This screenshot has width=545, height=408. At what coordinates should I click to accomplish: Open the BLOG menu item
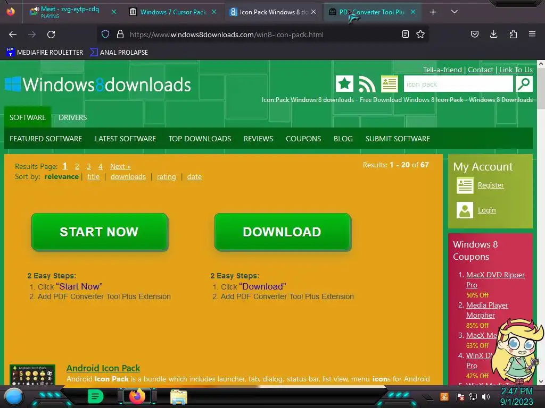(343, 139)
